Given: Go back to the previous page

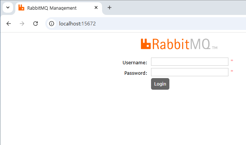Looking at the screenshot, I should [x=9, y=24].
